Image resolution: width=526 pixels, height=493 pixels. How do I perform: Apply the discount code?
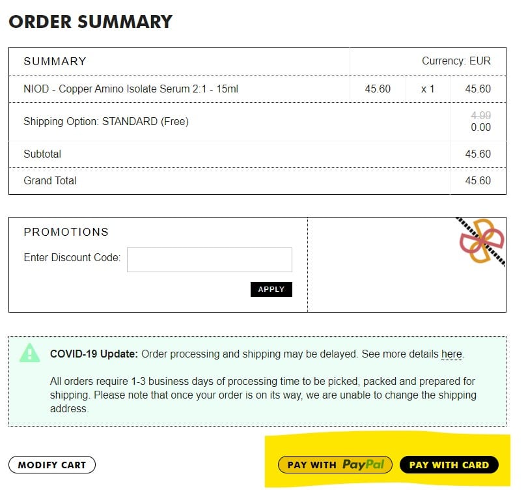(271, 289)
